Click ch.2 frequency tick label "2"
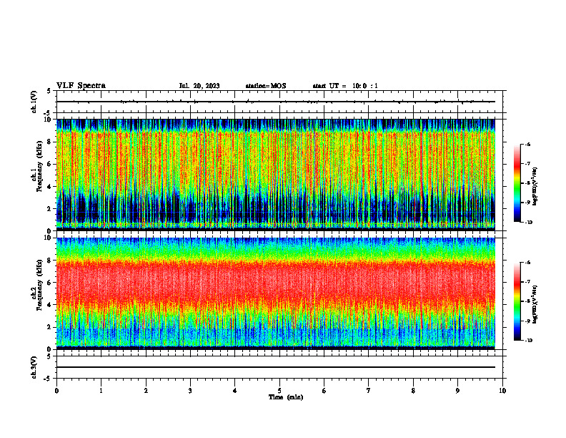Viewport: 566px width, 438px height. point(49,327)
